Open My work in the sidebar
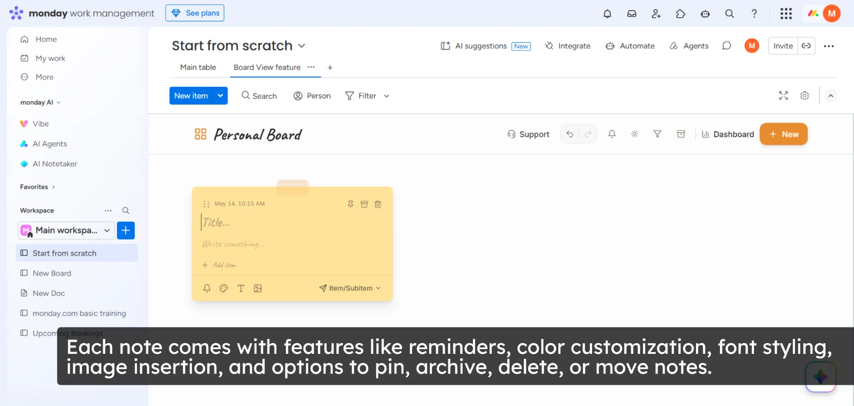The width and height of the screenshot is (854, 406). pos(50,58)
